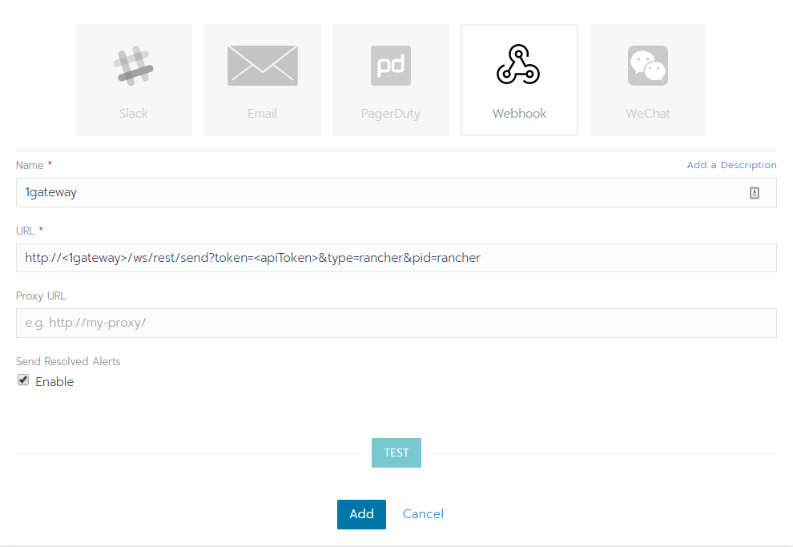Click the Email envelope icon
This screenshot has width=793, height=547.
(x=262, y=66)
